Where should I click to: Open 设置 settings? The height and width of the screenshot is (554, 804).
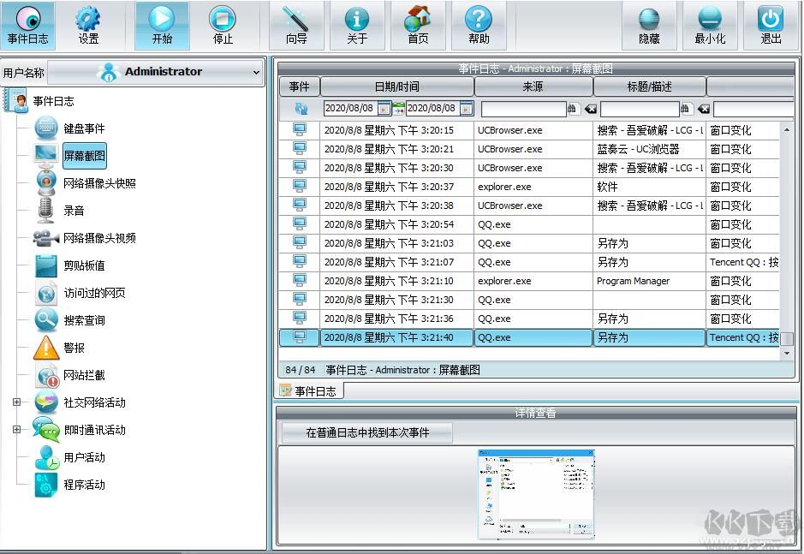(88, 24)
